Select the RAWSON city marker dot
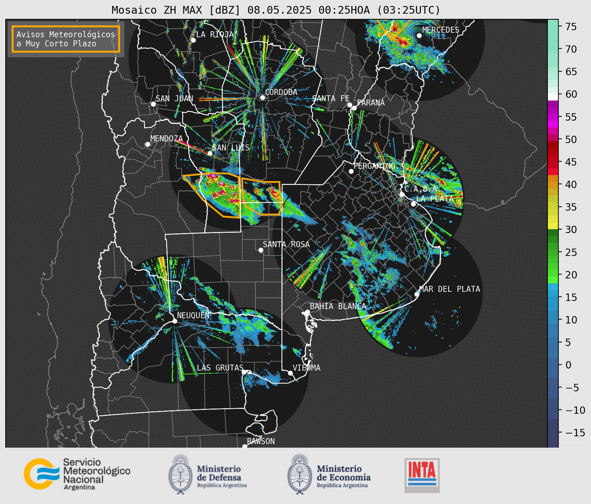The image size is (591, 504). (245, 447)
